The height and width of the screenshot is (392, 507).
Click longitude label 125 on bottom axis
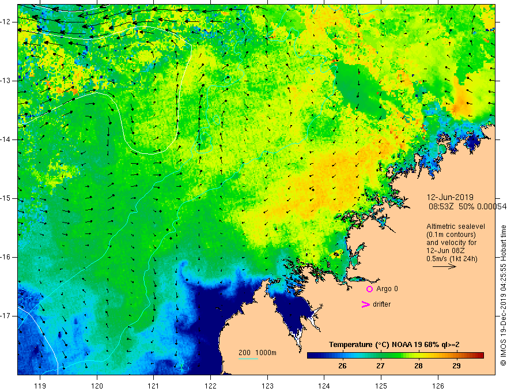(x=381, y=386)
